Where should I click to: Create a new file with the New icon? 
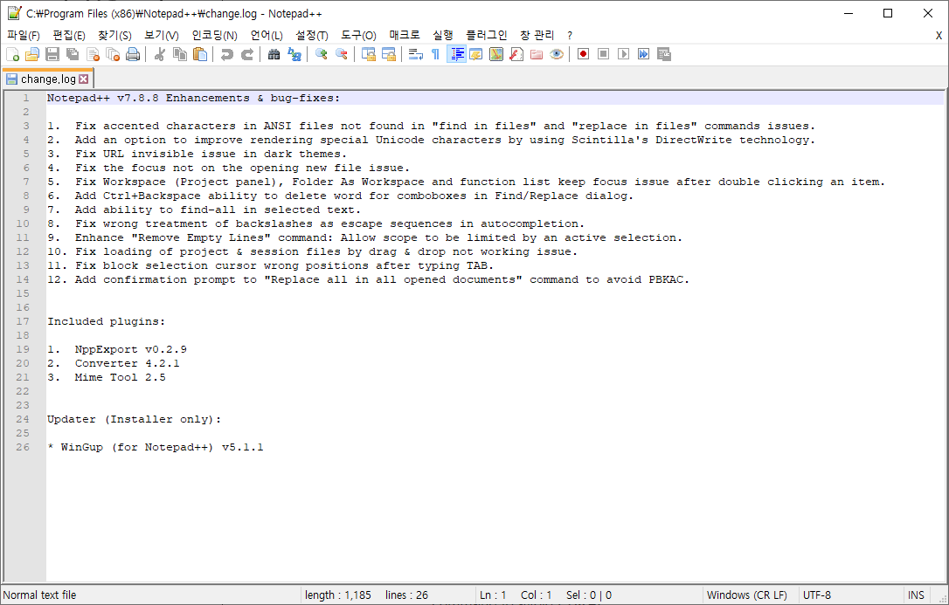tap(13, 54)
